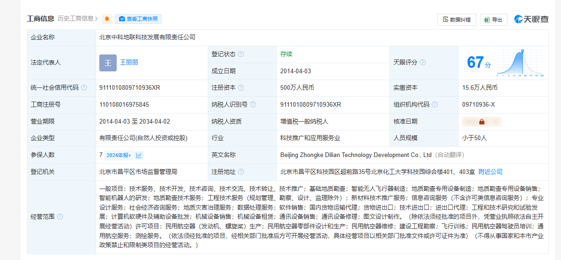Click taxpayer ID value in 纳税人识别号 row
This screenshot has width=561, height=260.
coord(311,105)
